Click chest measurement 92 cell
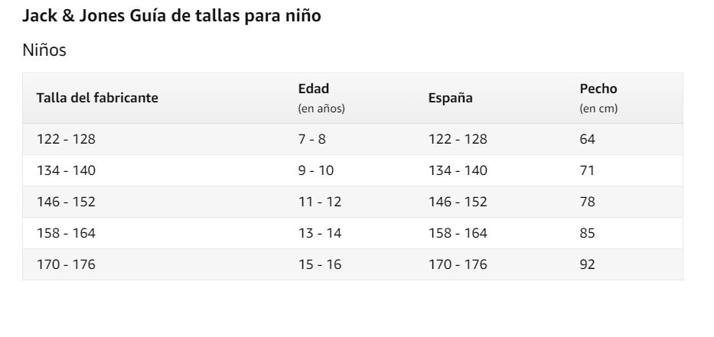 (x=588, y=264)
